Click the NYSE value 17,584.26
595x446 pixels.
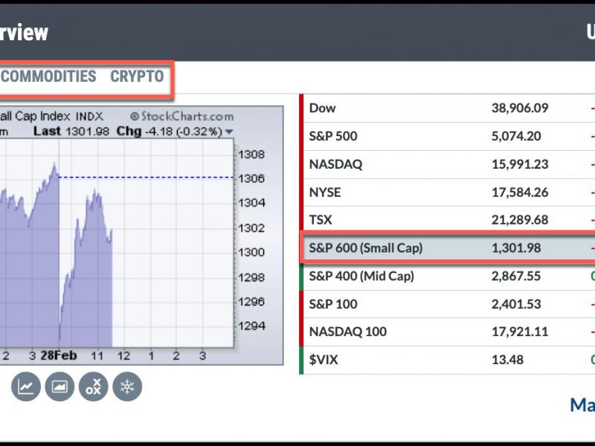(x=520, y=193)
